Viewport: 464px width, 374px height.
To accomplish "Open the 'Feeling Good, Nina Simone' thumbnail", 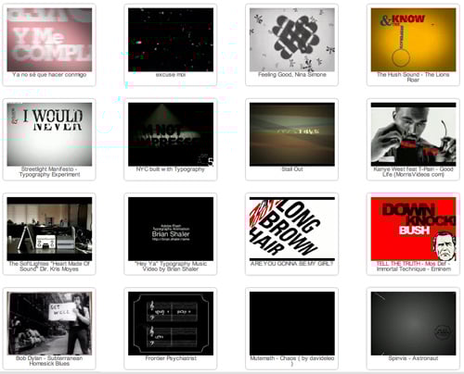I will pos(292,40).
